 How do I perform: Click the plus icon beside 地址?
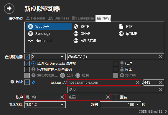(12, 82)
